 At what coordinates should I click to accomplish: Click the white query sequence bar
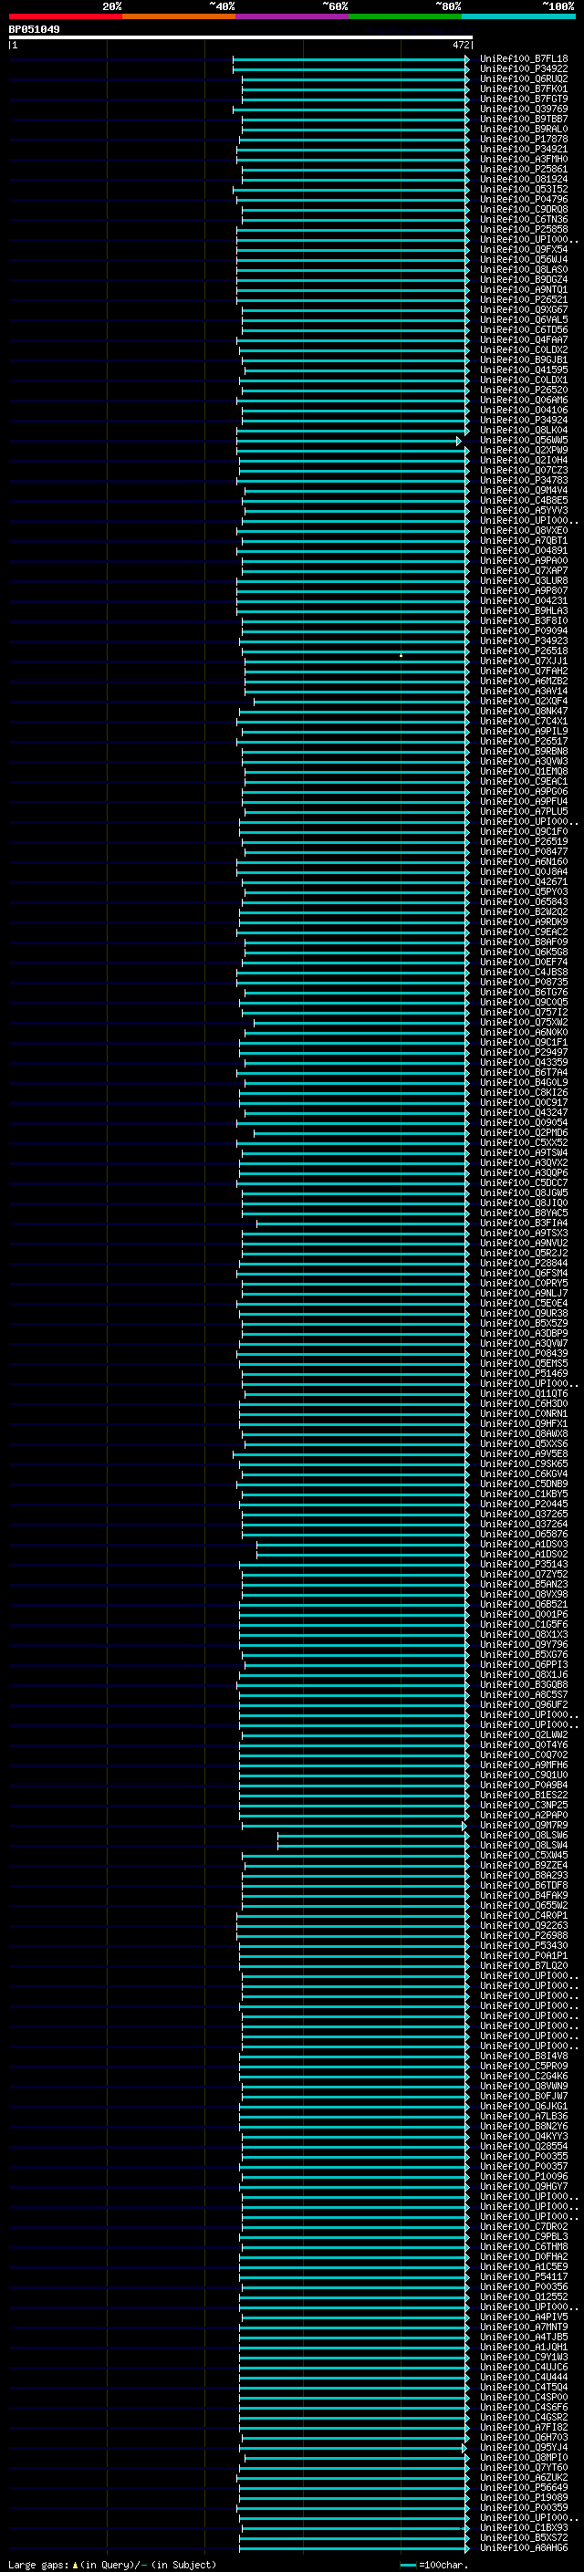(241, 36)
